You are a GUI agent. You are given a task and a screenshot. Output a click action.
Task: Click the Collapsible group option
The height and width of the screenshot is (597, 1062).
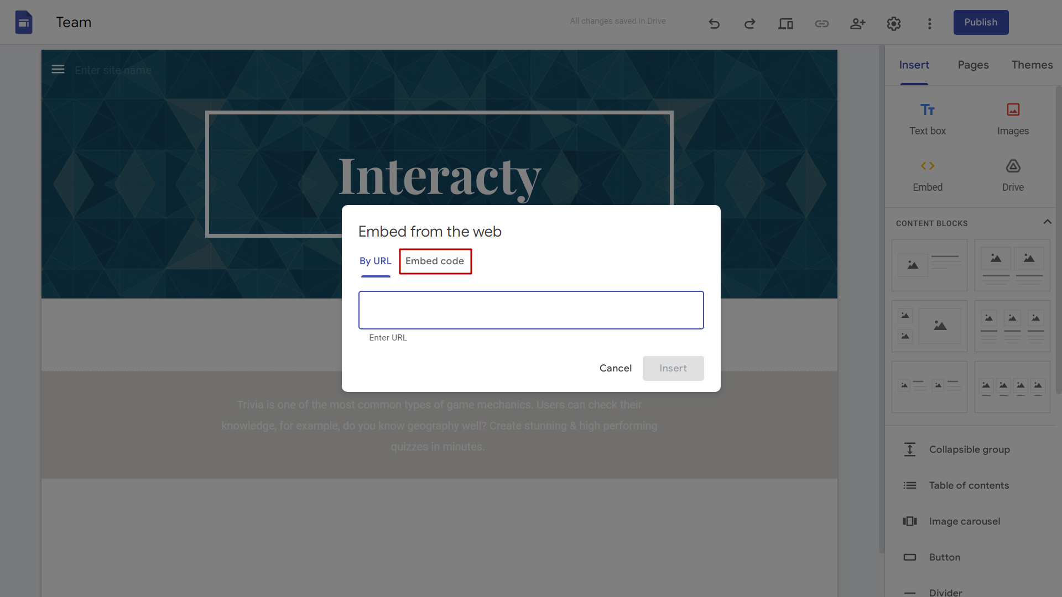click(970, 449)
